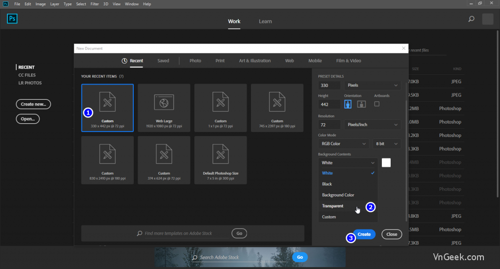The height and width of the screenshot is (269, 500).
Task: Choose Black in background contents list
Action: pyautogui.click(x=348, y=184)
